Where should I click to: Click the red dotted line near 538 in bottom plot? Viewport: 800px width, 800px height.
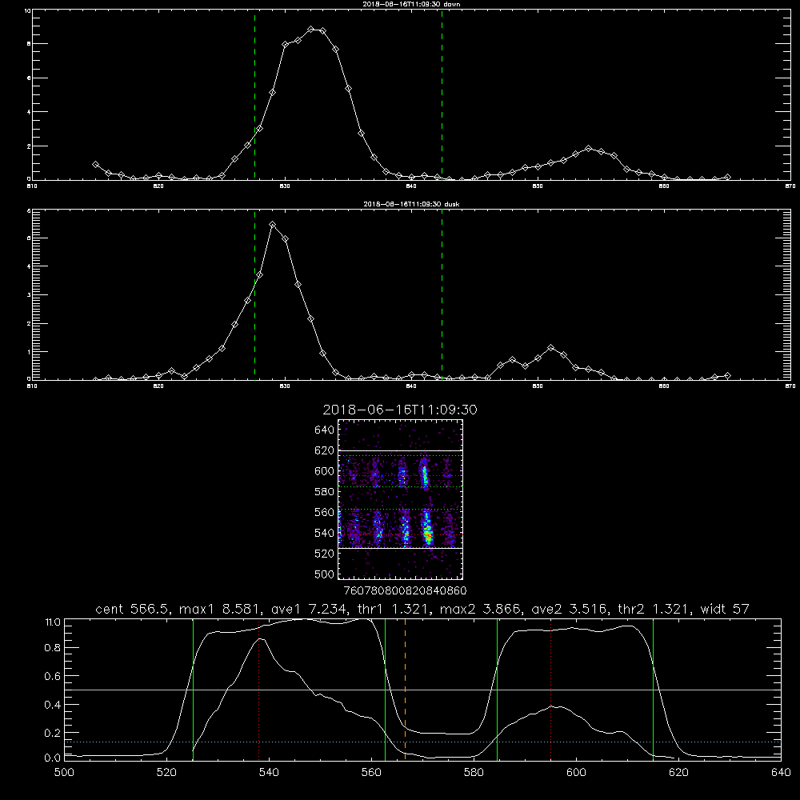[x=258, y=689]
